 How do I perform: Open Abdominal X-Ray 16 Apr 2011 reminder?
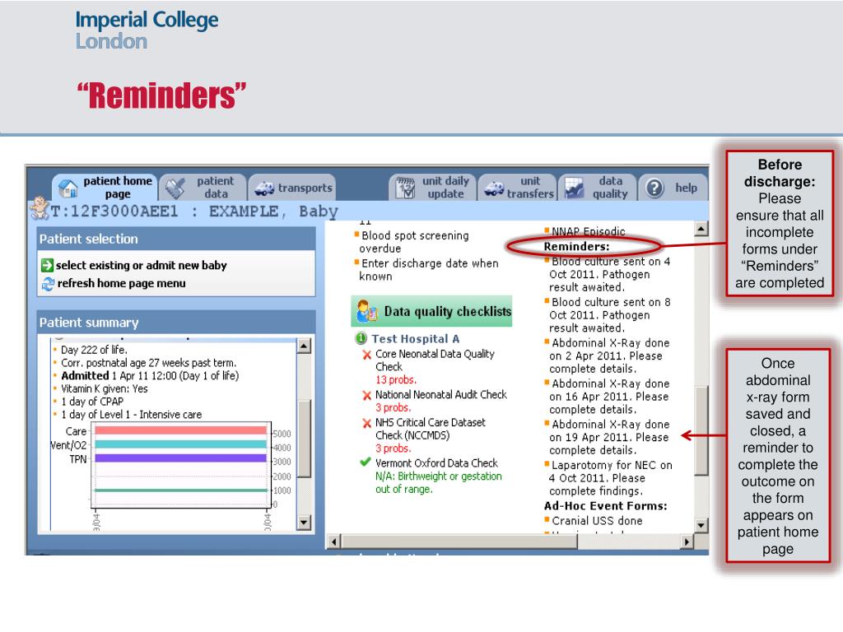609,397
